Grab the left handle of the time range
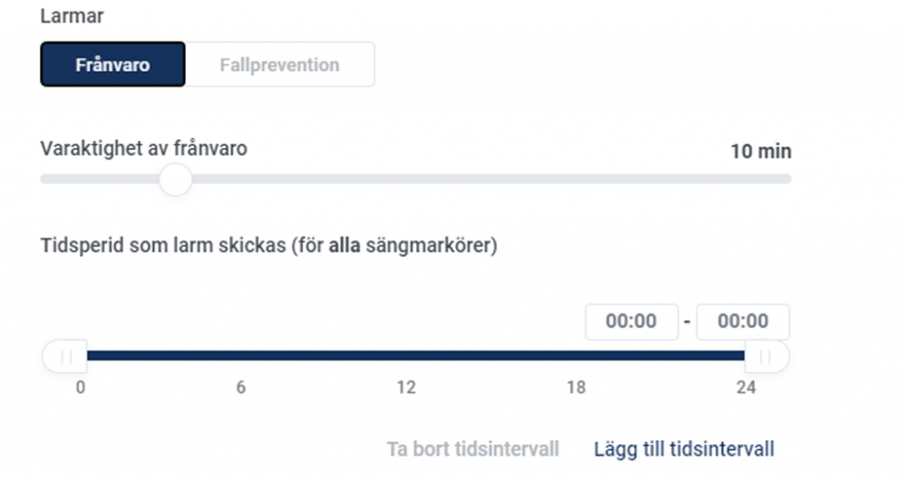906x478 pixels. pos(65,356)
